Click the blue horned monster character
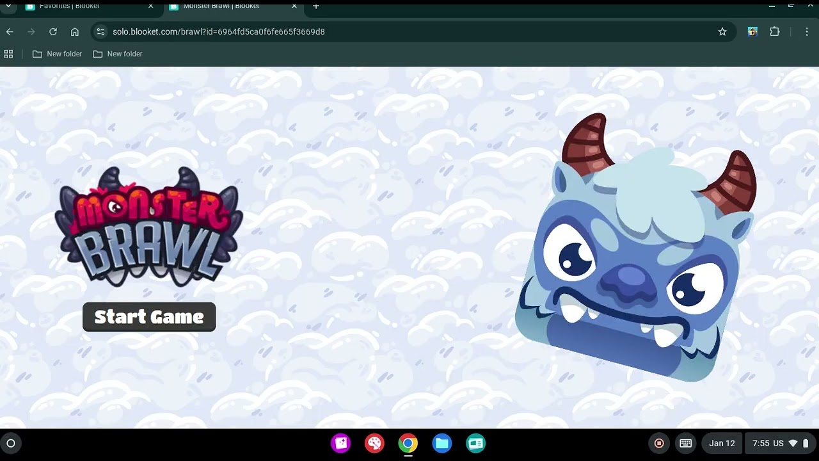This screenshot has width=819, height=461. coord(635,248)
